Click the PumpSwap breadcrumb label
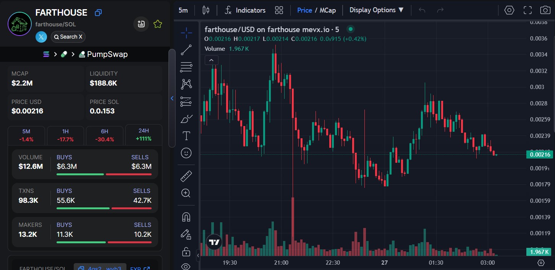 [107, 54]
